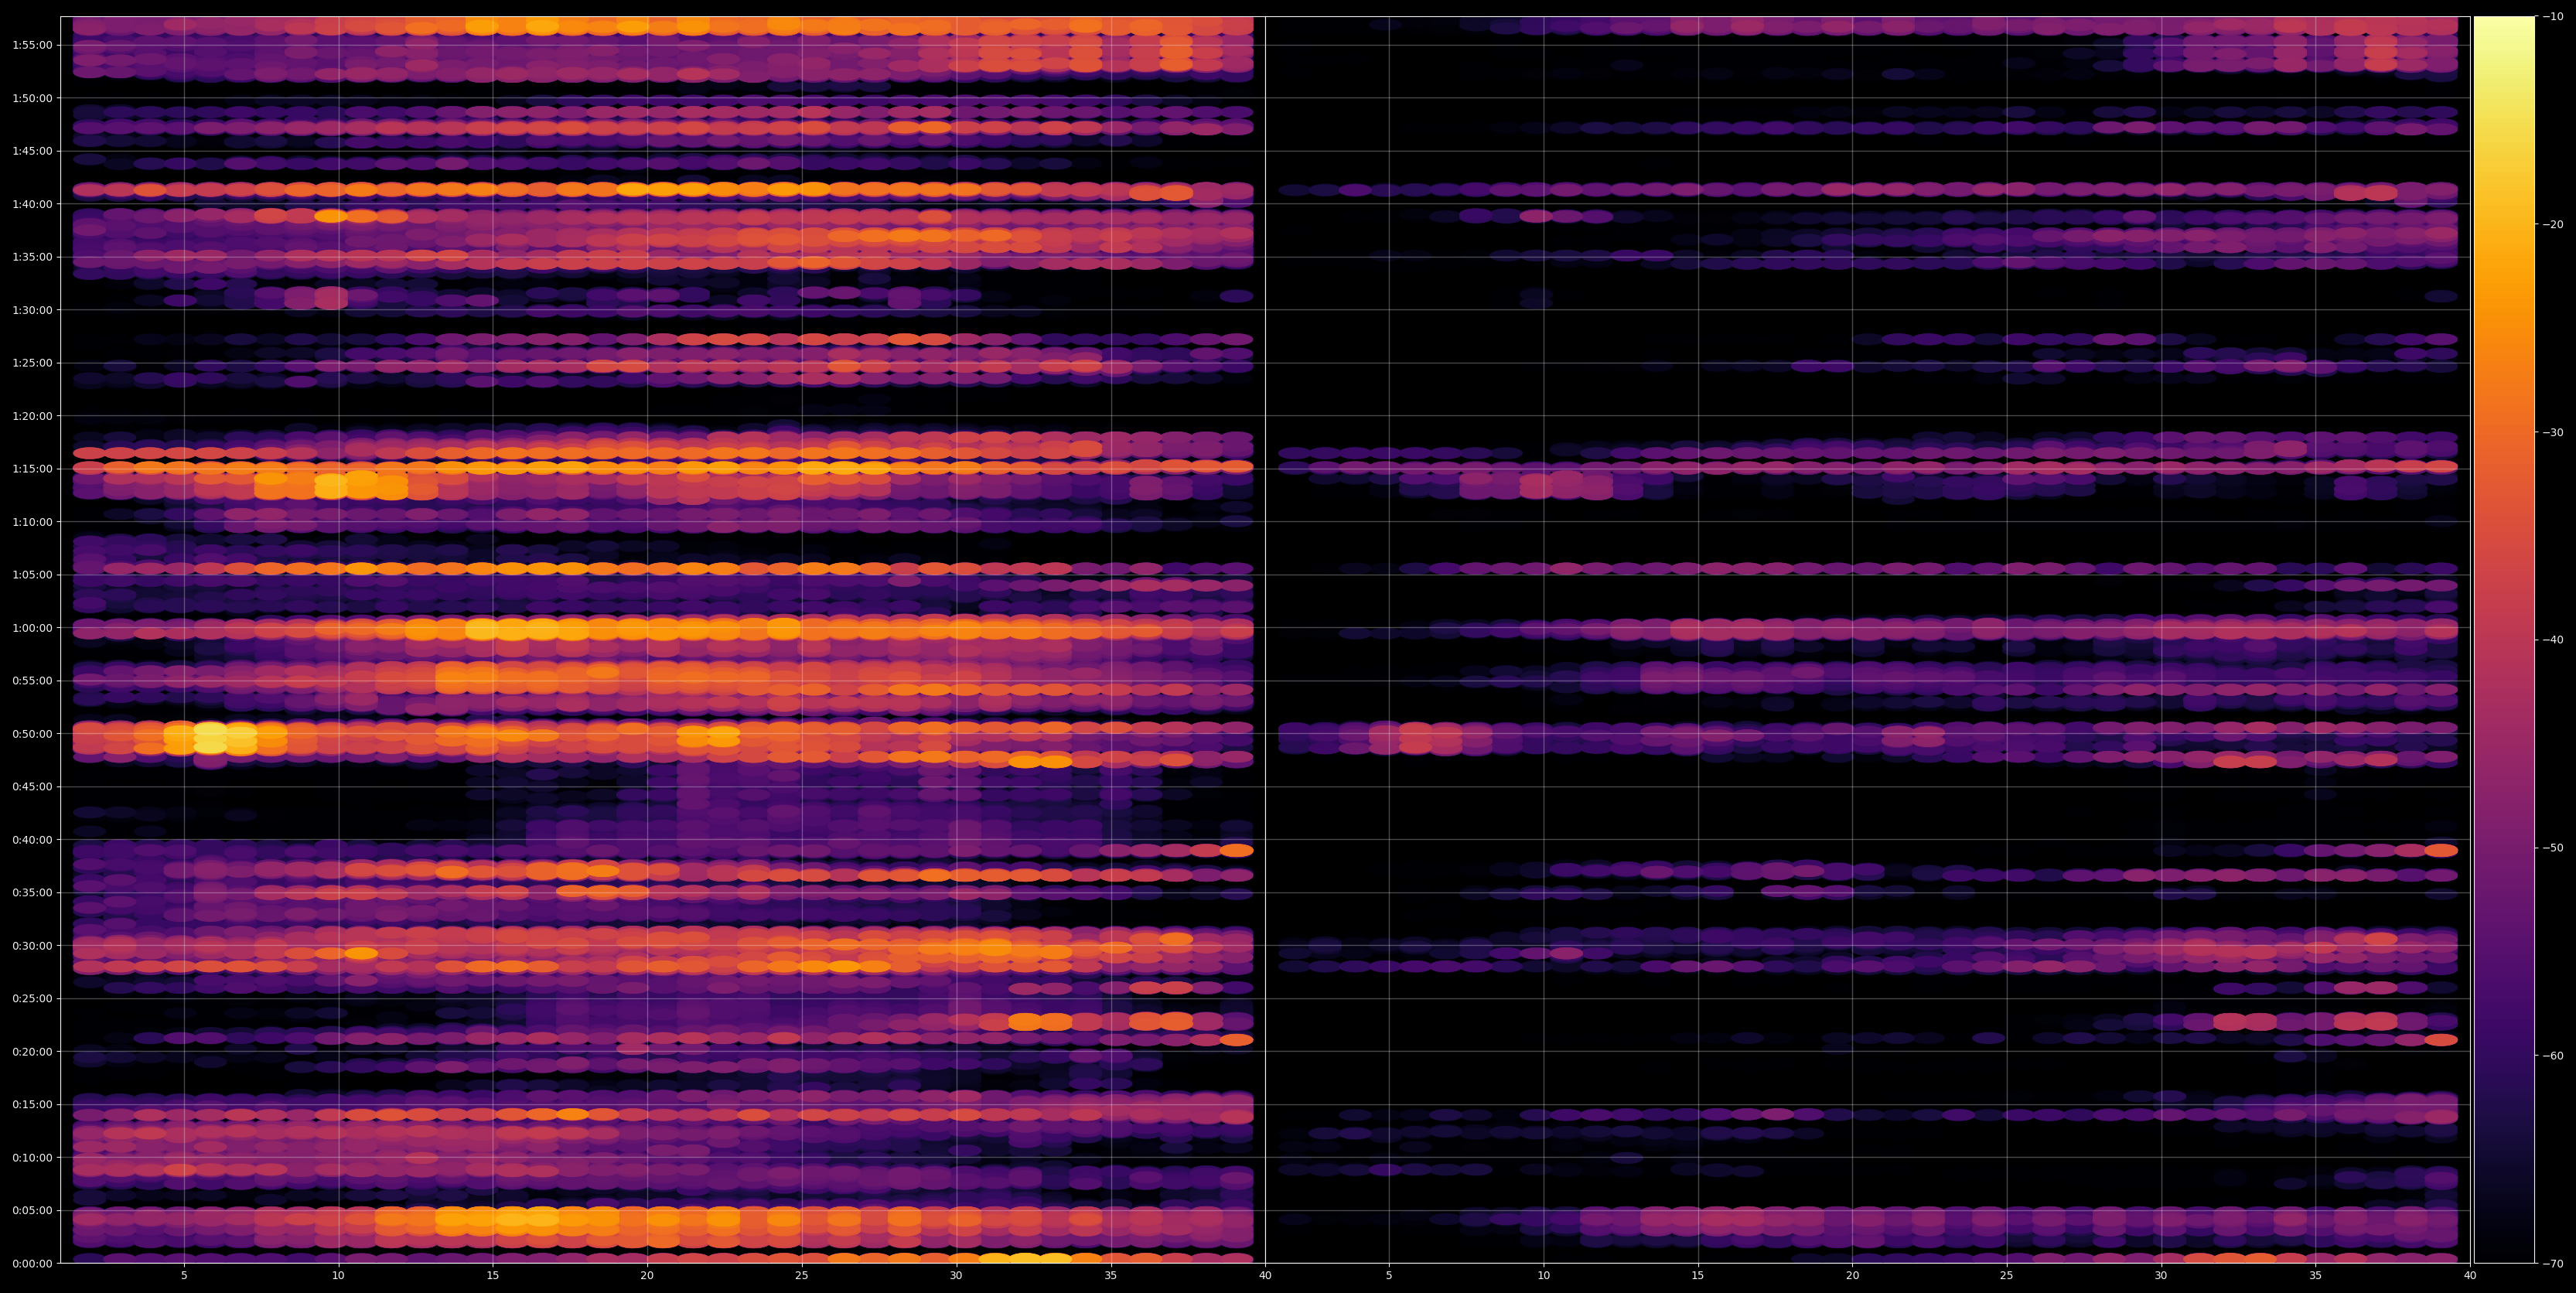Click the −70 colorbar tick label

(2553, 1263)
